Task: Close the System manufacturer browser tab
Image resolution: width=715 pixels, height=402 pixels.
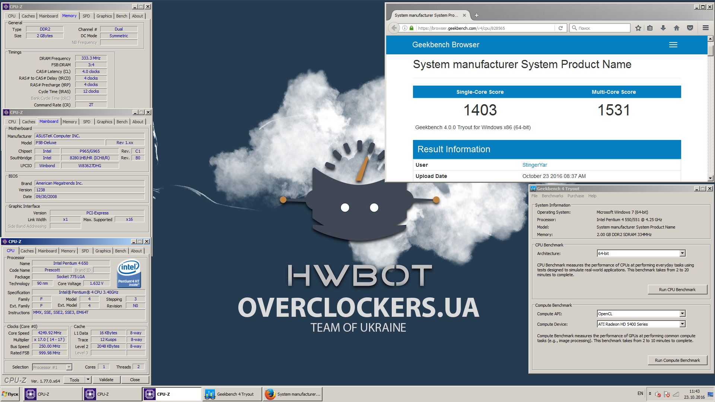Action: 464,15
